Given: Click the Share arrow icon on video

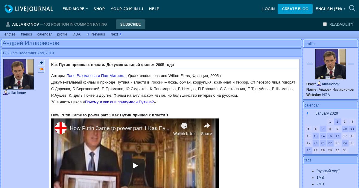Looking at the screenshot, I should [x=206, y=126].
